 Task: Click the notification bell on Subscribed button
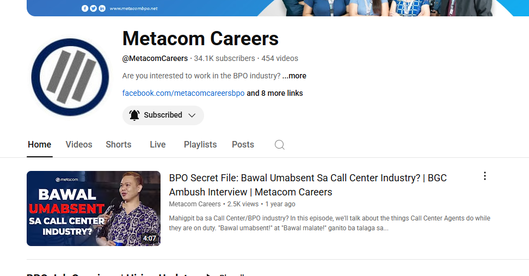click(x=134, y=115)
